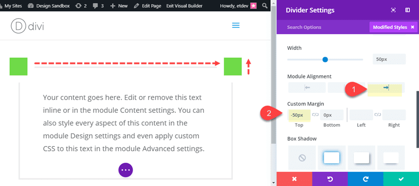Click the Divider Settings title
419x186 pixels.
tap(310, 10)
